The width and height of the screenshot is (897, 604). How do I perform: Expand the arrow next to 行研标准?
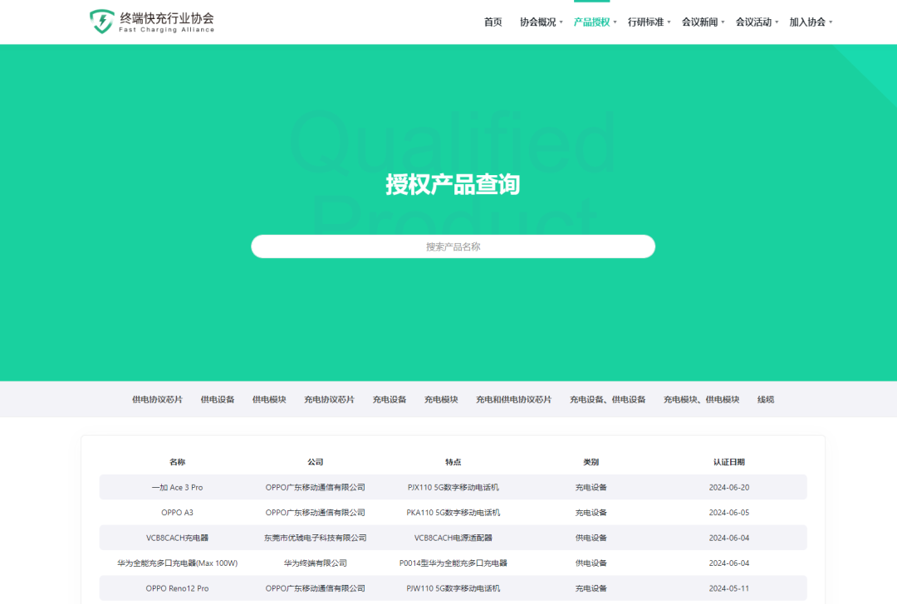669,22
